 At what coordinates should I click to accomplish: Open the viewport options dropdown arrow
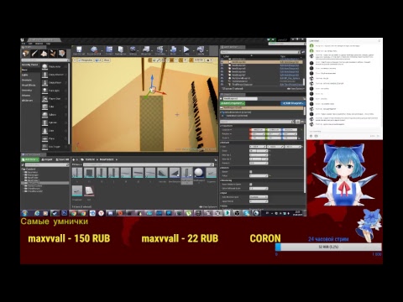pyautogui.click(x=75, y=60)
